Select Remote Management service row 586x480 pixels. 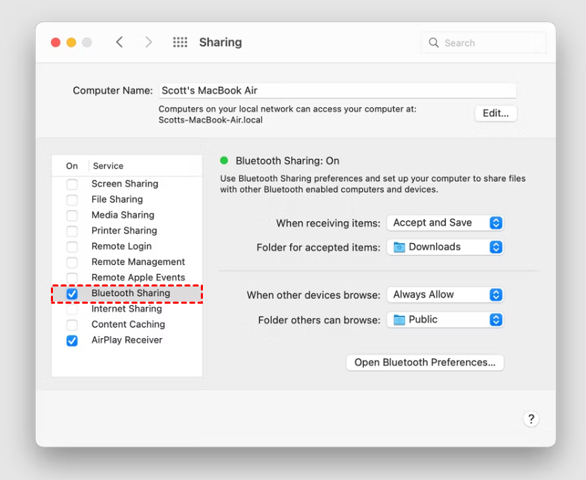tap(127, 262)
